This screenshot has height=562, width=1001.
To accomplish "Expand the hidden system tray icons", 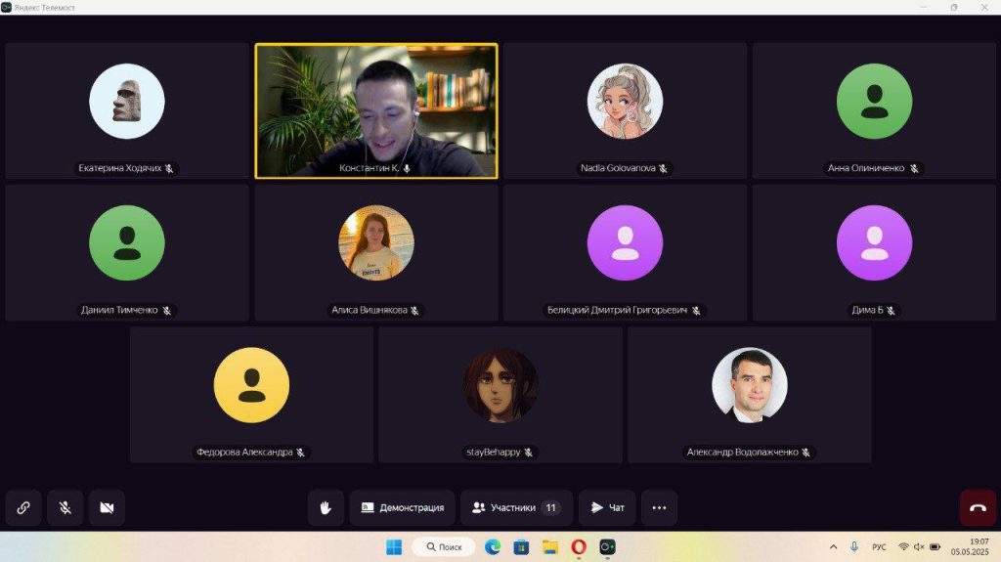I will tap(833, 546).
